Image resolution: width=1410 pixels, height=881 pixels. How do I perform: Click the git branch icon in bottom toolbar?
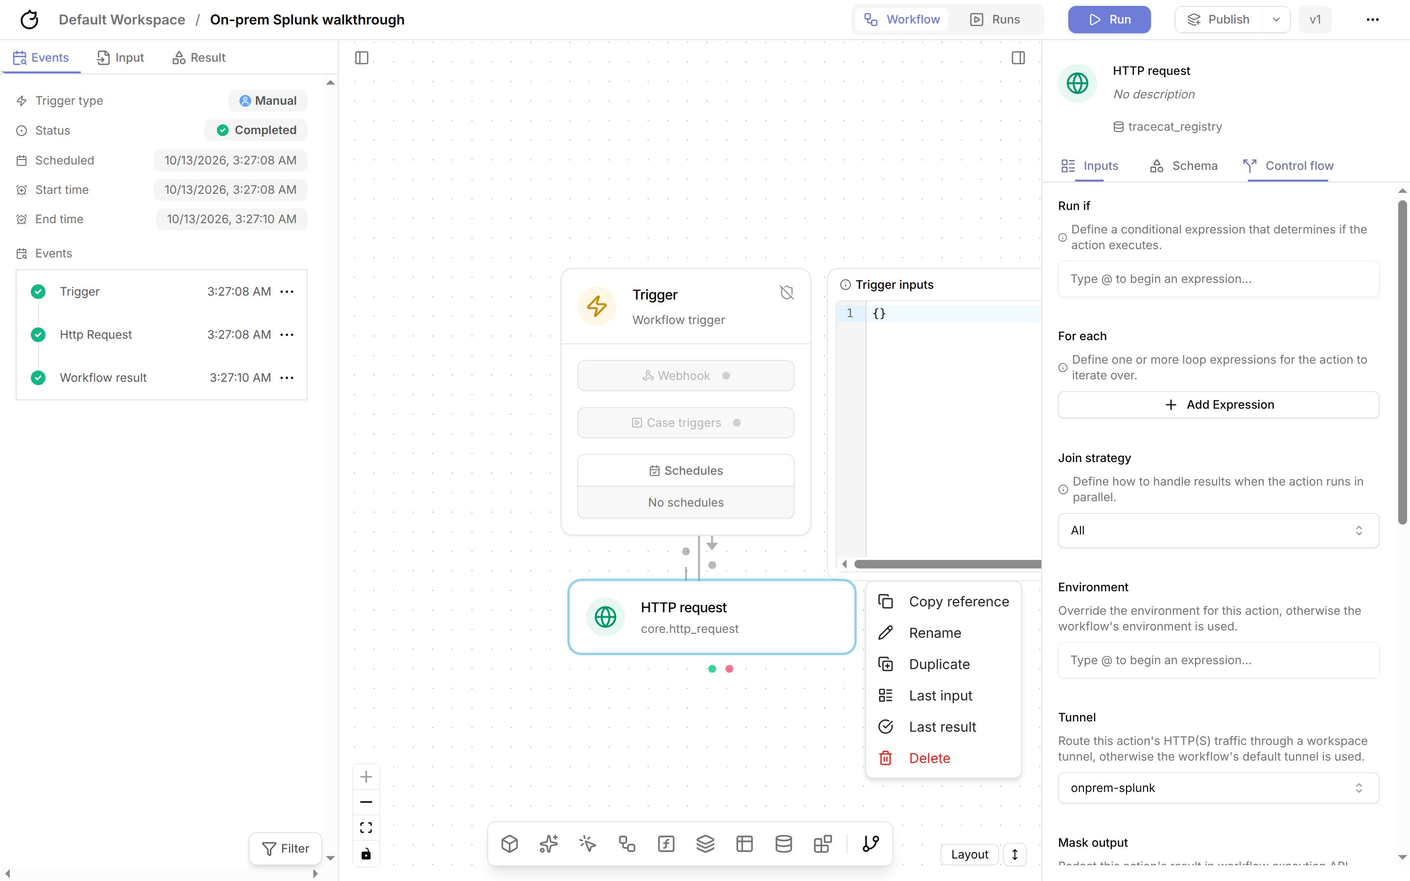click(x=870, y=844)
